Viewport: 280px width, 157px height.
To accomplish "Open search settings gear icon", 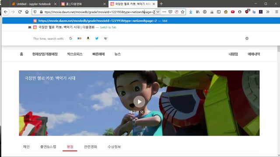I will 247,38.
